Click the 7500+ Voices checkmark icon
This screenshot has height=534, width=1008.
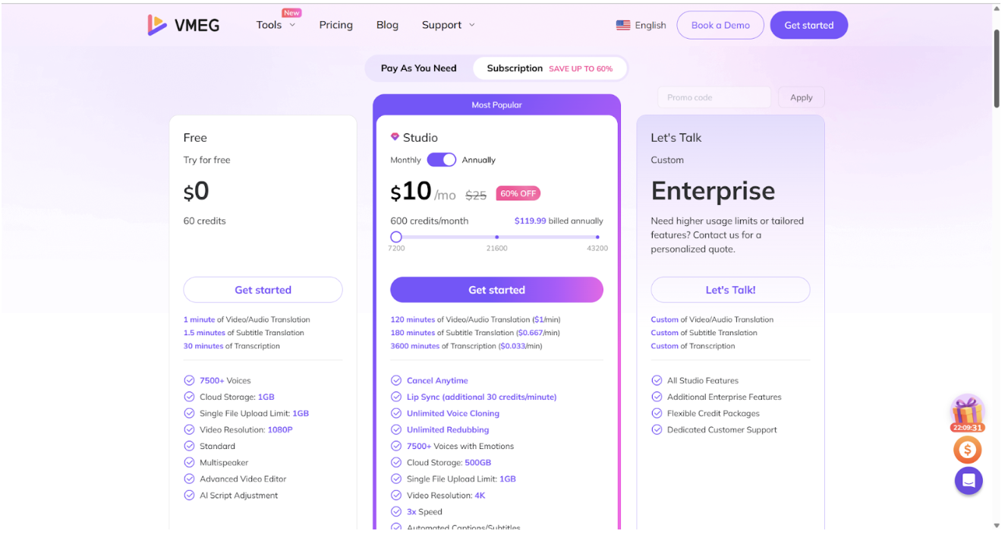tap(189, 381)
